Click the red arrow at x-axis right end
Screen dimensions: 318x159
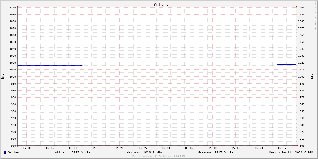tap(297, 145)
